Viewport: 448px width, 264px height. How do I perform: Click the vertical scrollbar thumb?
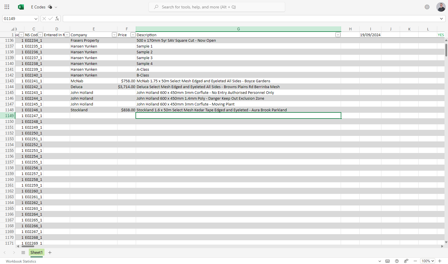point(446,50)
